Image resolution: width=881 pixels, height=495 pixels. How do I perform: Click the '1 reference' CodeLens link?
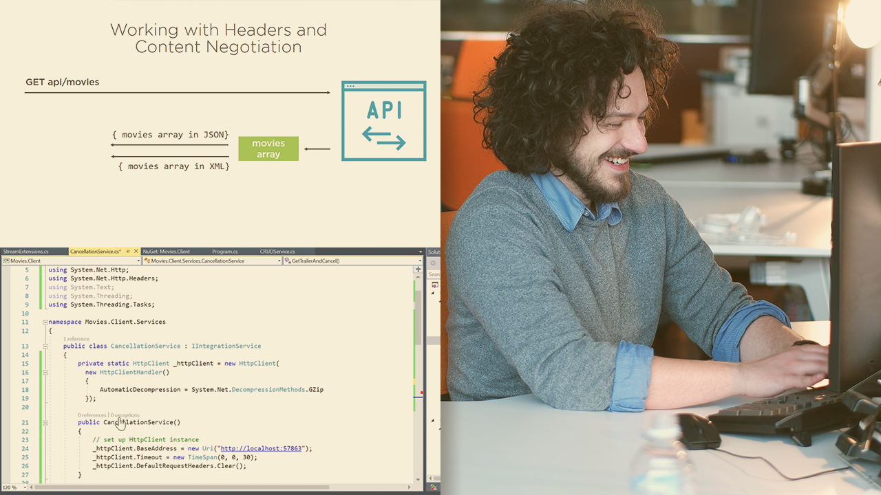(76, 339)
